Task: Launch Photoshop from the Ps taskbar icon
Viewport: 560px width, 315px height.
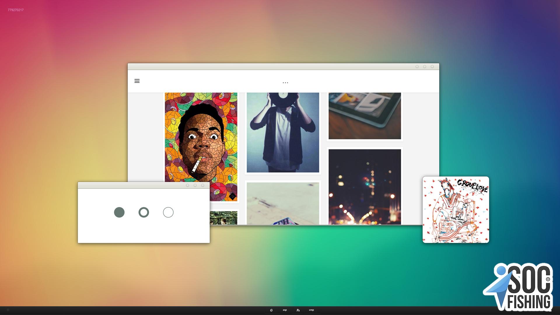Action: point(298,310)
